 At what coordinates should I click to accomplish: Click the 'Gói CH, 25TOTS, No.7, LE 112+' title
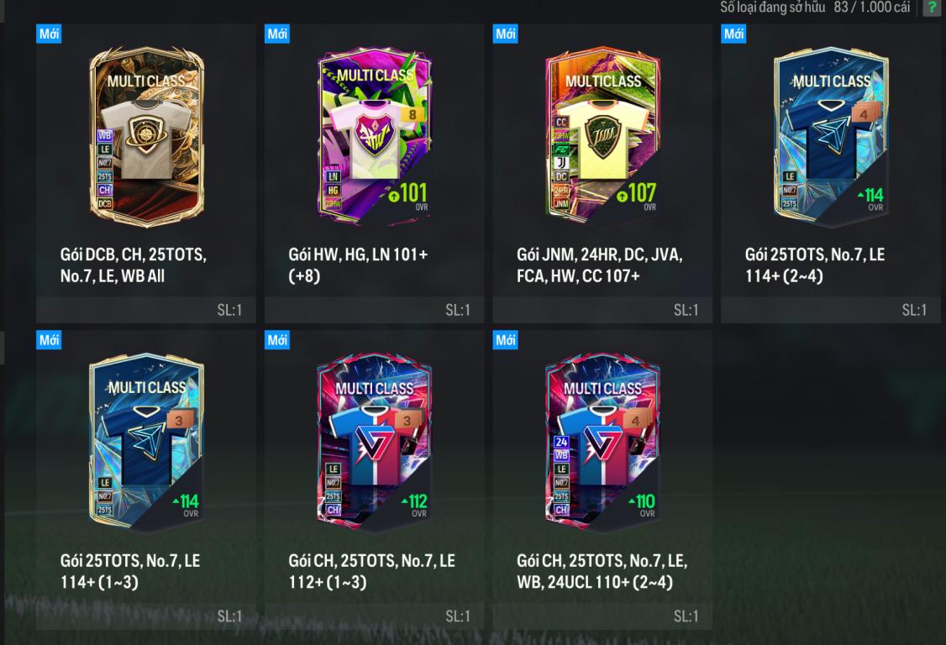click(x=371, y=571)
